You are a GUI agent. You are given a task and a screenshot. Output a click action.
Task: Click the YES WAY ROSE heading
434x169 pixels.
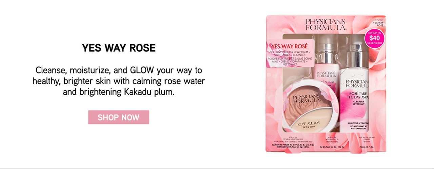tap(119, 48)
